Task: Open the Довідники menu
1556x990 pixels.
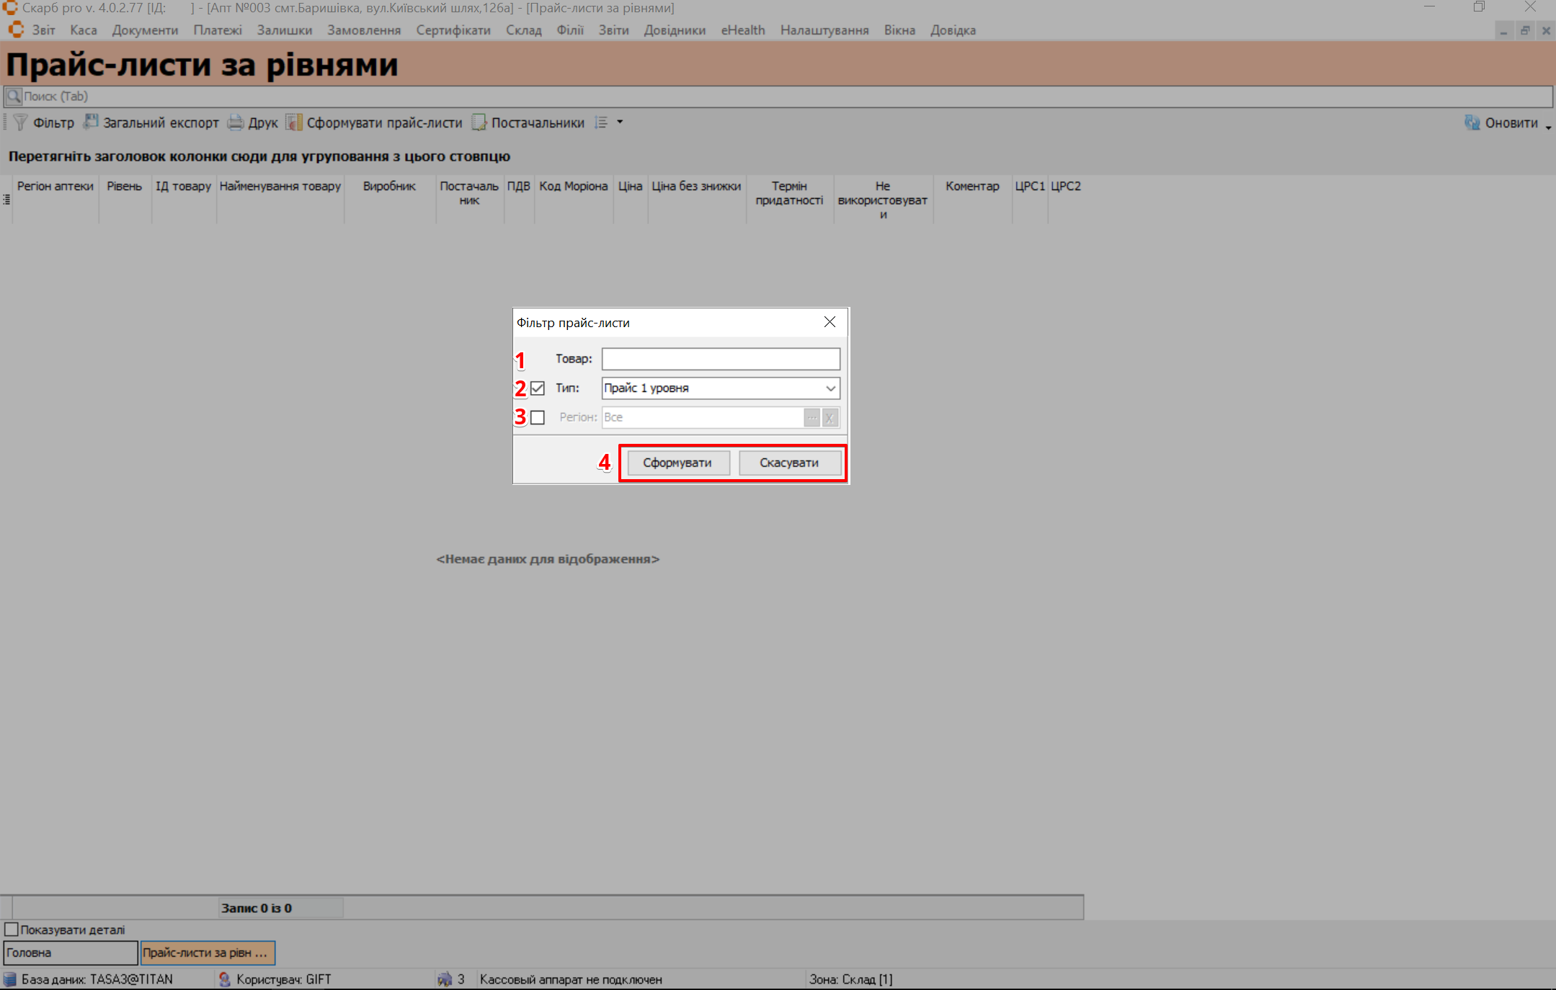Action: tap(675, 30)
